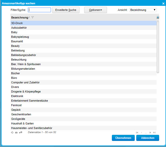
Task: Close the Amazonartikeltyp suchen dialog
Action: click(163, 4)
